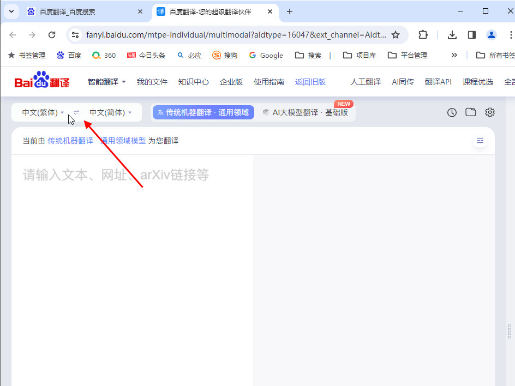The height and width of the screenshot is (386, 515).
Task: Open 翻译API link
Action: (x=438, y=82)
